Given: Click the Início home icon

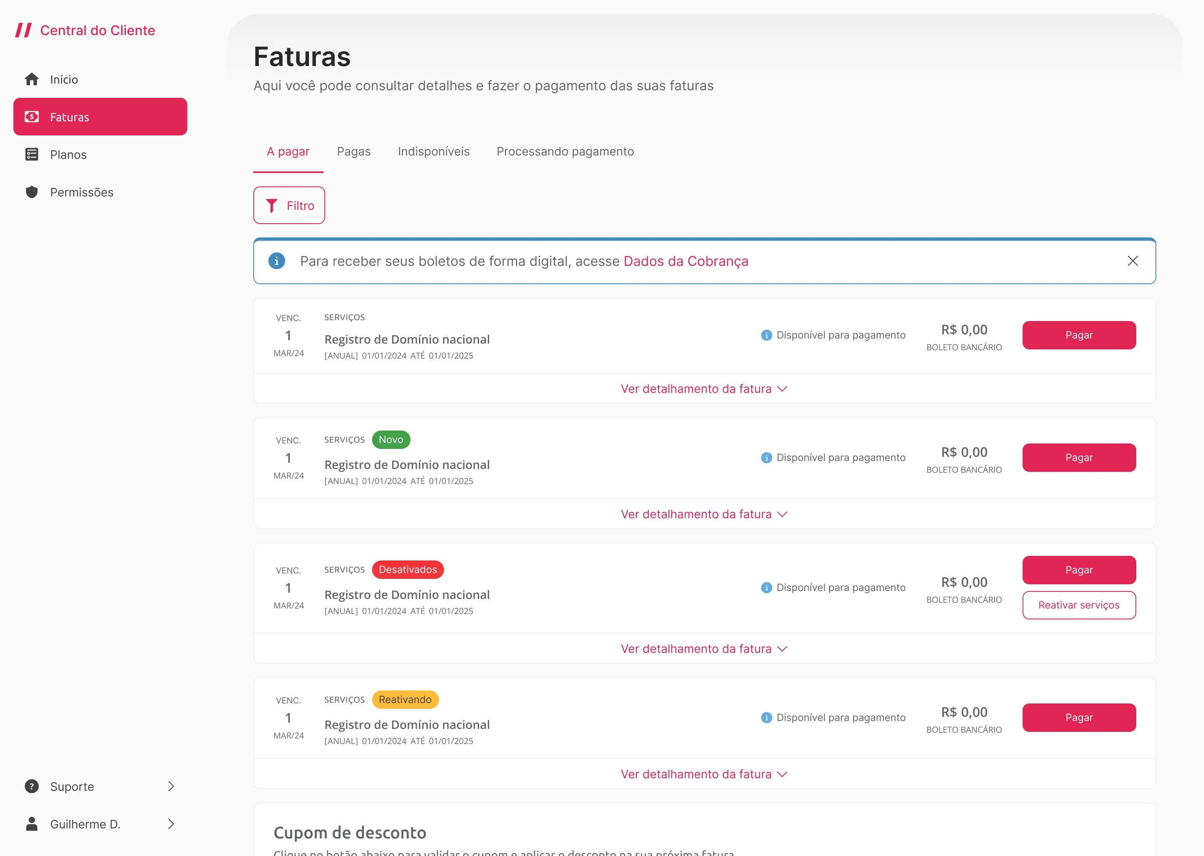Looking at the screenshot, I should click(32, 79).
